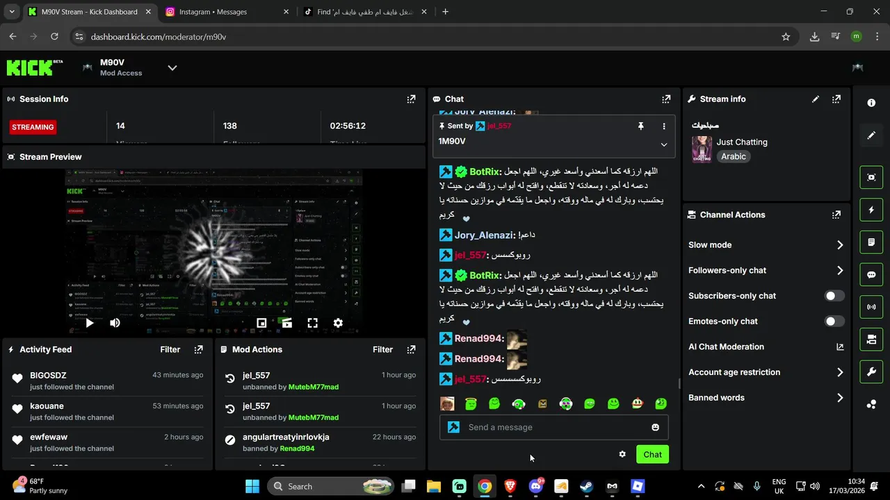This screenshot has height=500, width=890.
Task: Pop out the Chat panel
Action: click(666, 99)
